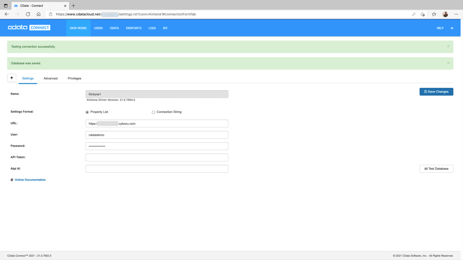463x260 pixels.
Task: Open a new browser tab with plus icon
Action: coord(73,6)
